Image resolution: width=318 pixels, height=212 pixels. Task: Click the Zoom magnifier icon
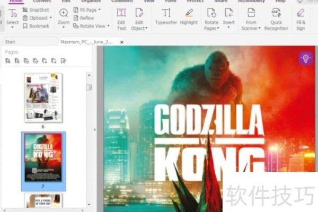[x=64, y=13]
